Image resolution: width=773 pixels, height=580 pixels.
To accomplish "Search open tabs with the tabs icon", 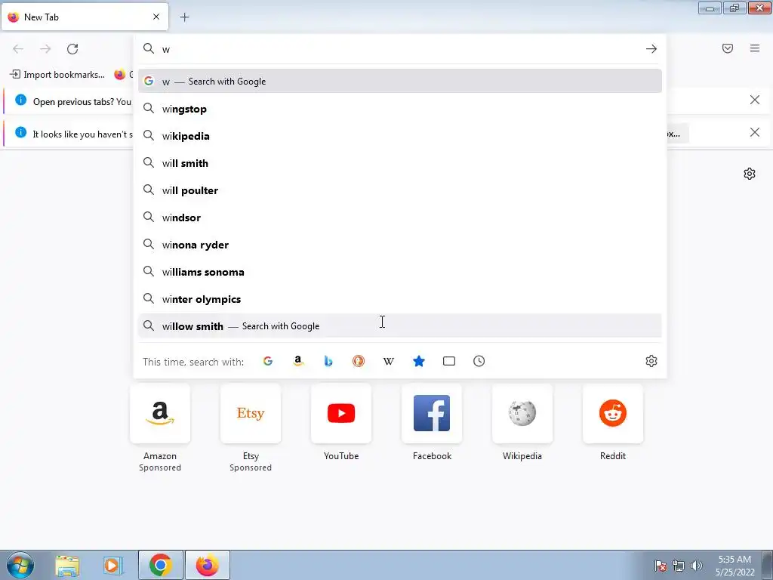I will (449, 361).
